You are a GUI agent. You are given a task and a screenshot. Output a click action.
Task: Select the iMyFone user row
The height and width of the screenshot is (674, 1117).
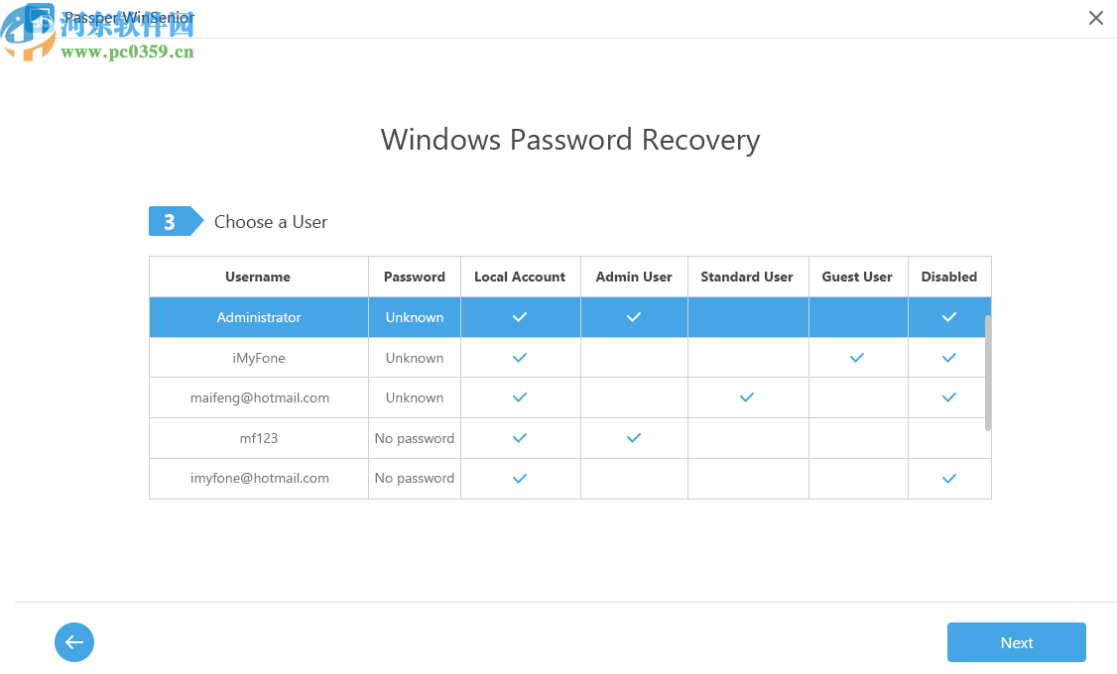pos(259,358)
